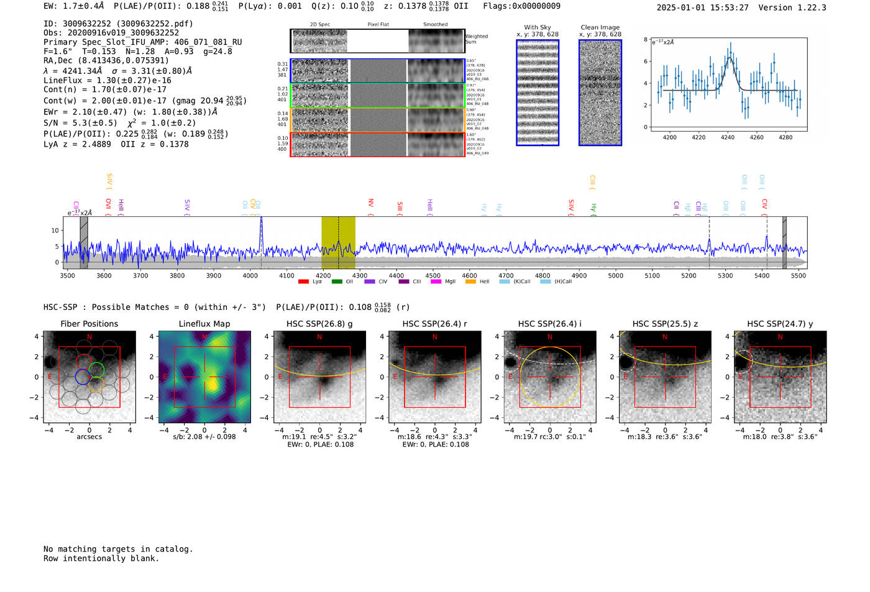
Task: Click the green OII legend swatch
Action: pyautogui.click(x=337, y=281)
